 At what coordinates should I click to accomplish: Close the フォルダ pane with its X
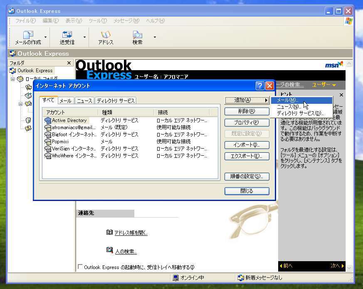[69, 63]
